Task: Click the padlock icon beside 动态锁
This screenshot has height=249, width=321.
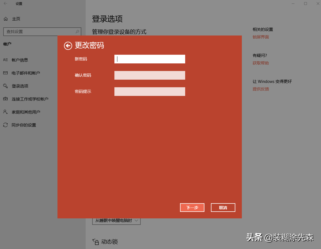Action: tap(96, 242)
